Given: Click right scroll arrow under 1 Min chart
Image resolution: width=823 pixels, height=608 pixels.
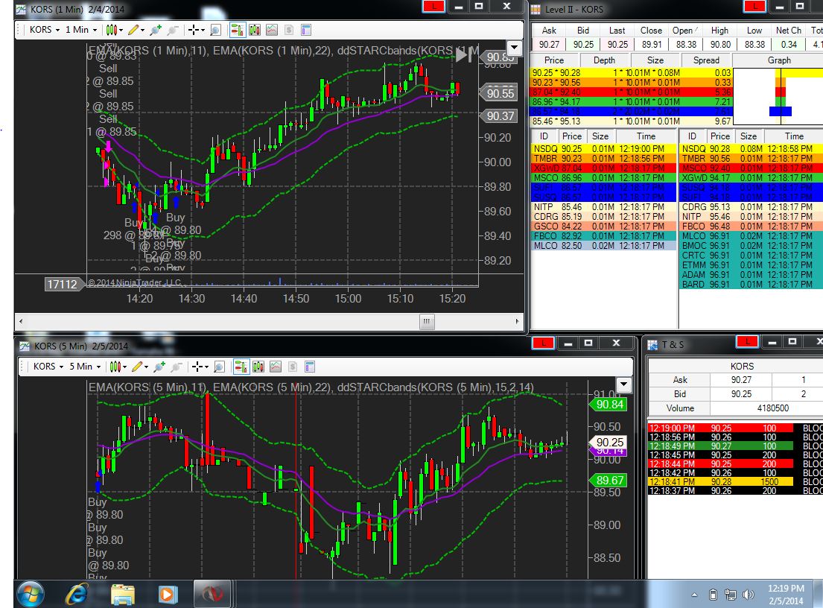Looking at the screenshot, I should [517, 321].
